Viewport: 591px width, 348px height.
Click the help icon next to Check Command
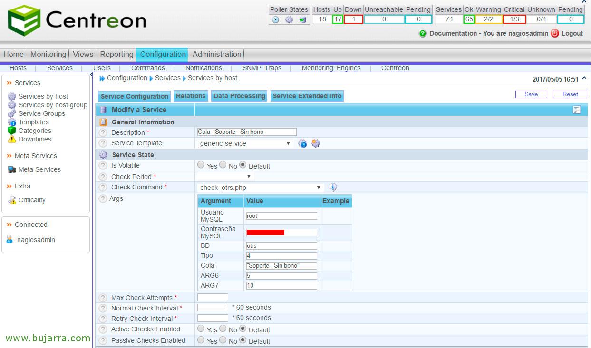(x=103, y=187)
